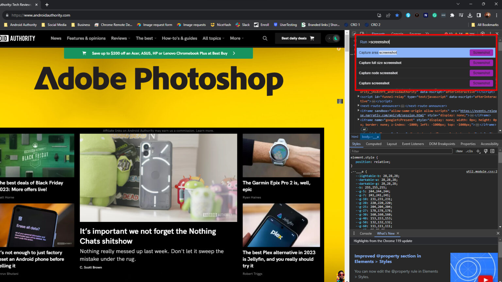Open the Chrome extensions puzzle icon
Image resolution: width=502 pixels, height=282 pixels.
[x=452, y=15]
